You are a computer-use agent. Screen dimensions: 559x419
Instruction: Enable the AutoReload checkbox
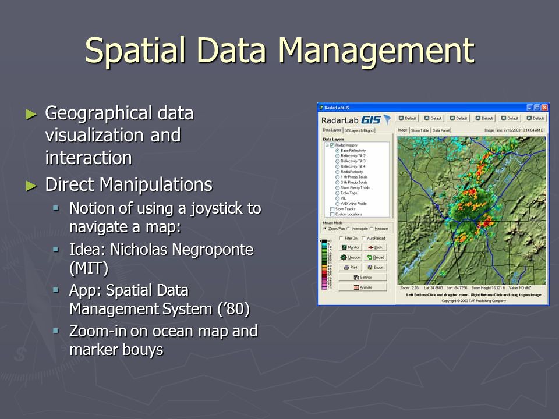pos(363,239)
